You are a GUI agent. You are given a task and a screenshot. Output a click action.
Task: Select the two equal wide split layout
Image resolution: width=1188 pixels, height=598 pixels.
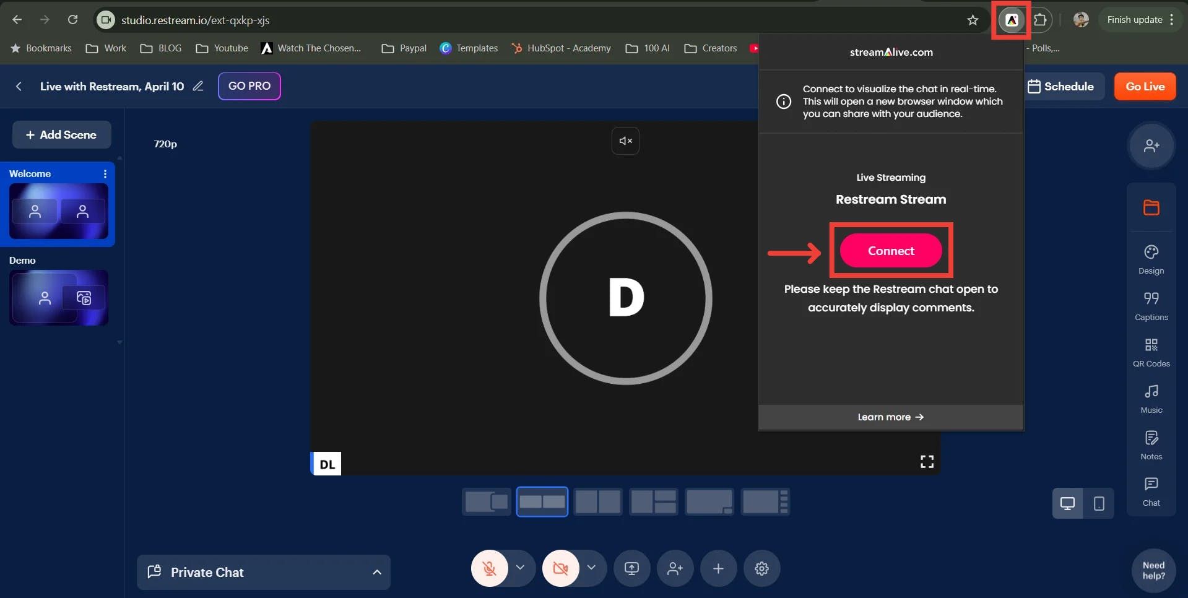pyautogui.click(x=542, y=501)
